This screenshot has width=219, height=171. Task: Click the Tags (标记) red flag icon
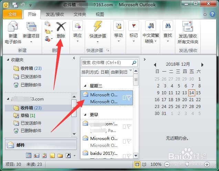click(x=134, y=26)
